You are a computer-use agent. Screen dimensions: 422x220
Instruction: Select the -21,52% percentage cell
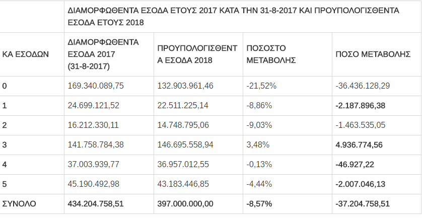[261, 86]
